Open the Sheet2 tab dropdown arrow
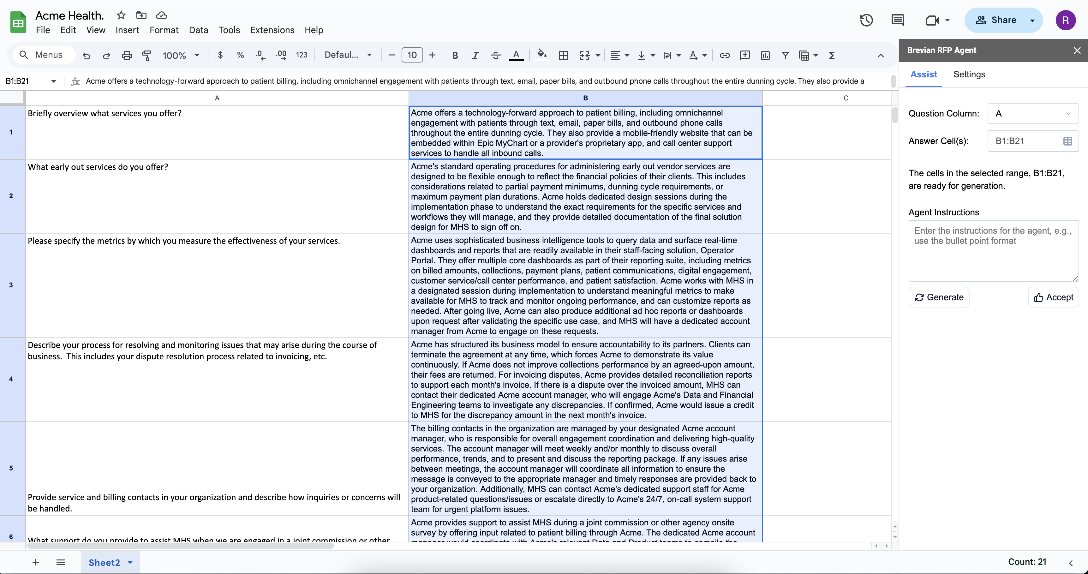Screen dimensions: 1088x574 point(130,562)
